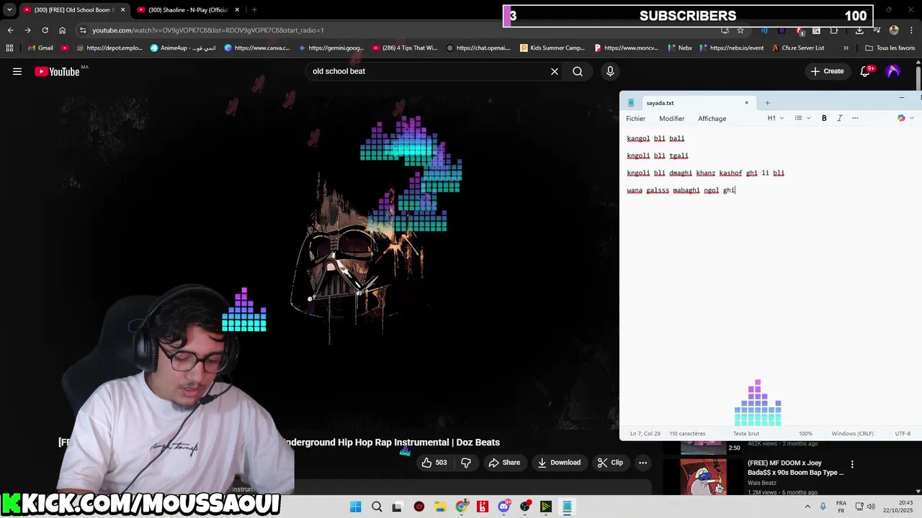Open more video actions ellipsis
Image resolution: width=922 pixels, height=518 pixels.
pyautogui.click(x=643, y=463)
